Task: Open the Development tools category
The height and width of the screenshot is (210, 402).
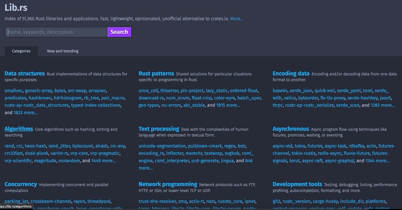Action: [x=297, y=184]
